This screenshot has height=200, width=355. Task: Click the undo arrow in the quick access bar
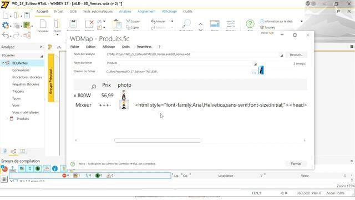pyautogui.click(x=6, y=35)
